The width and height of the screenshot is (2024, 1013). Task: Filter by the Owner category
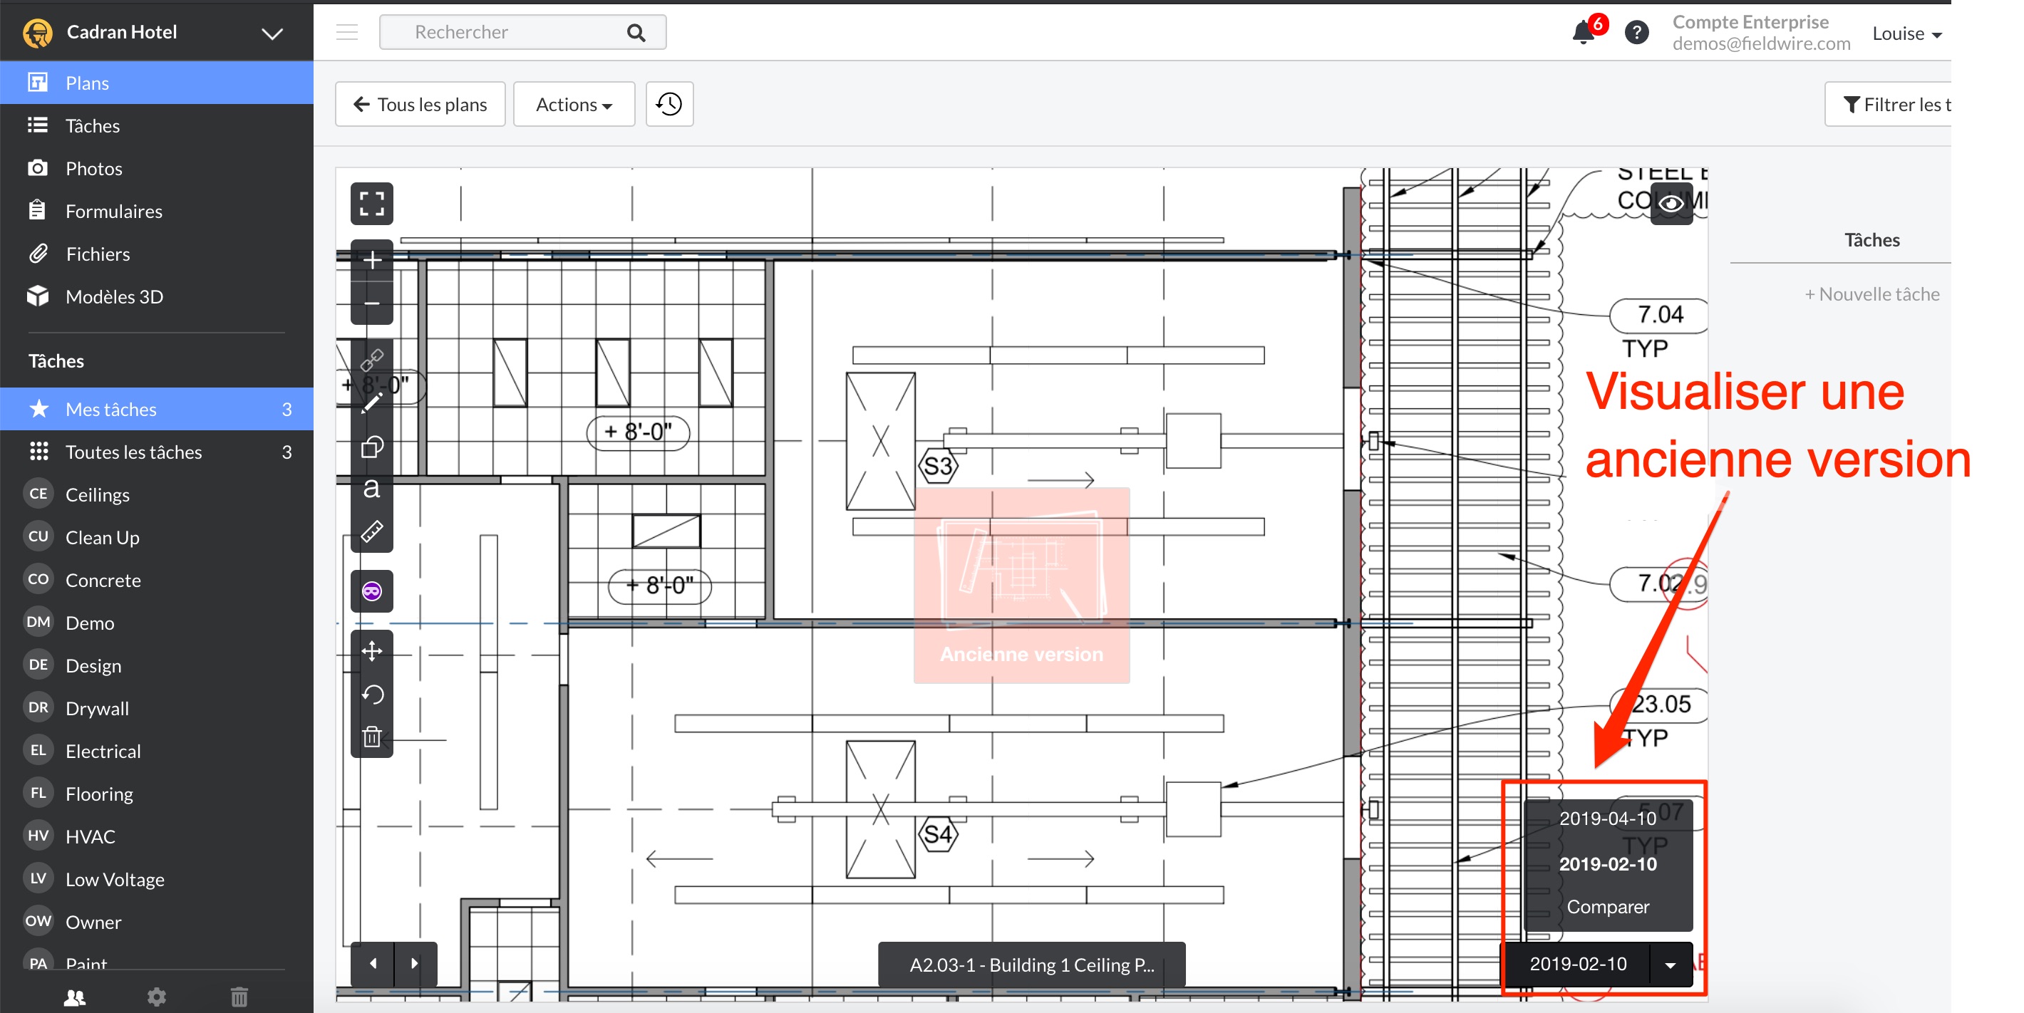[x=157, y=922]
